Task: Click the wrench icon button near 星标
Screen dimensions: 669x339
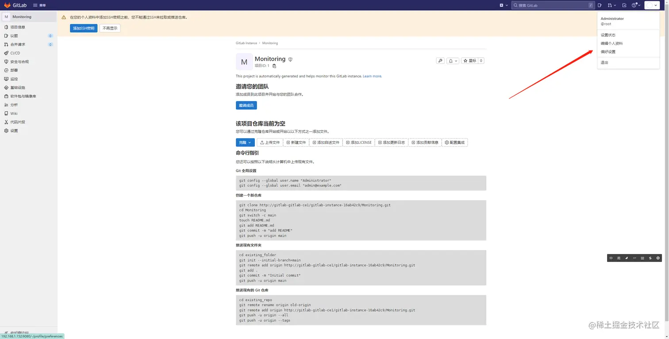Action: coord(440,61)
